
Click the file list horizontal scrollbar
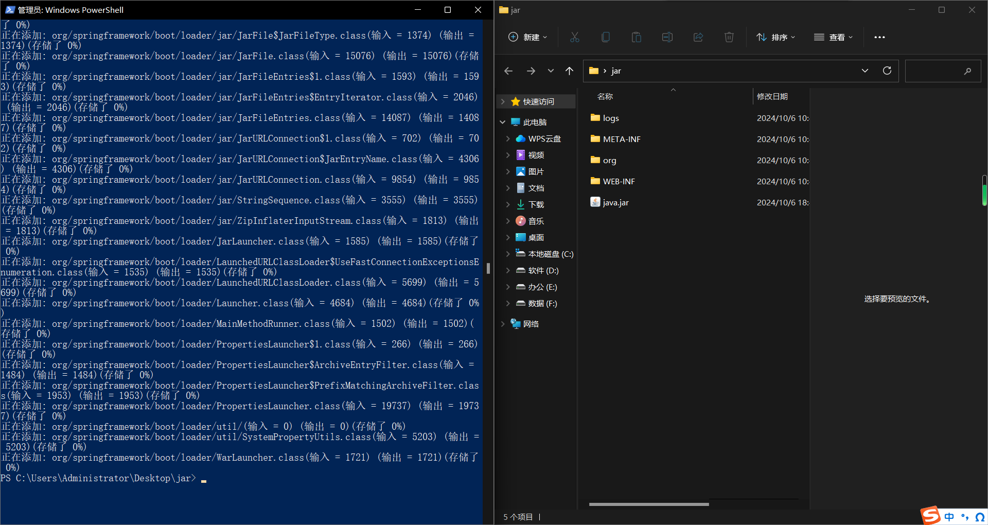point(649,504)
